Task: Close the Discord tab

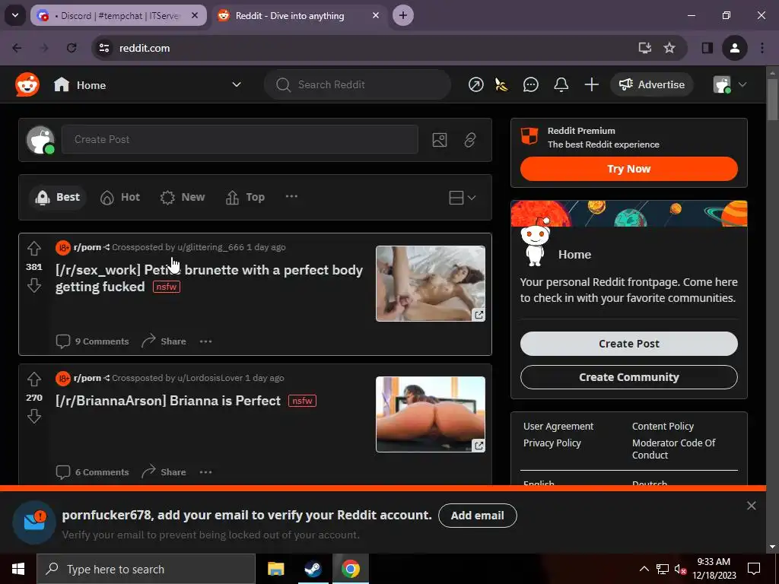Action: [x=195, y=15]
